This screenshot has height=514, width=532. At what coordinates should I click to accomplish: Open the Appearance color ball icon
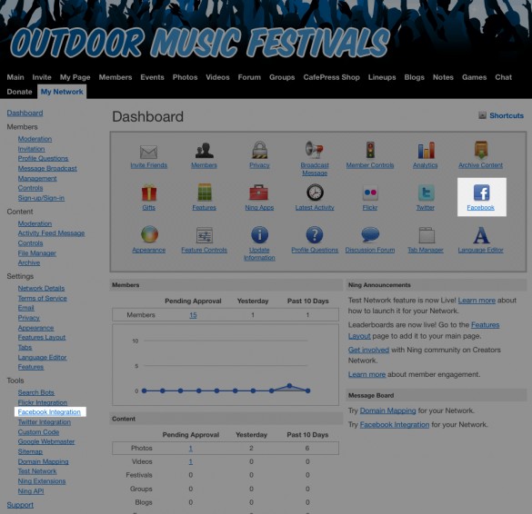pos(149,234)
